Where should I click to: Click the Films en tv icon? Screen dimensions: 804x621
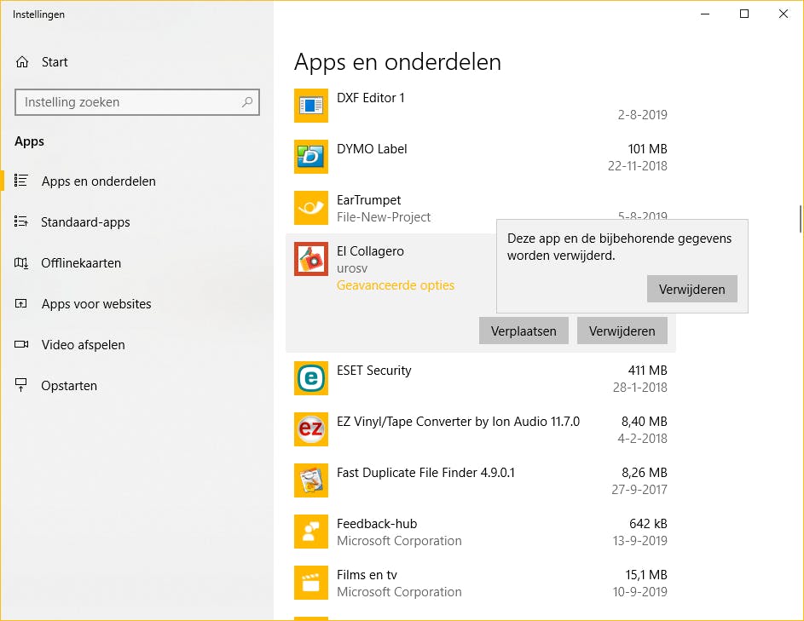point(310,583)
